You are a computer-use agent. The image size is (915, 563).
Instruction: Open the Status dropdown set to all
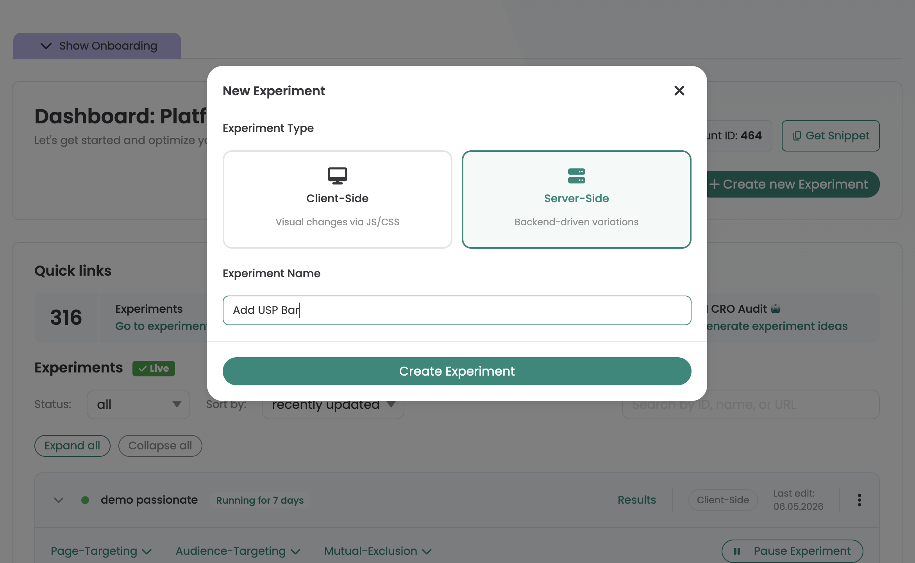138,404
